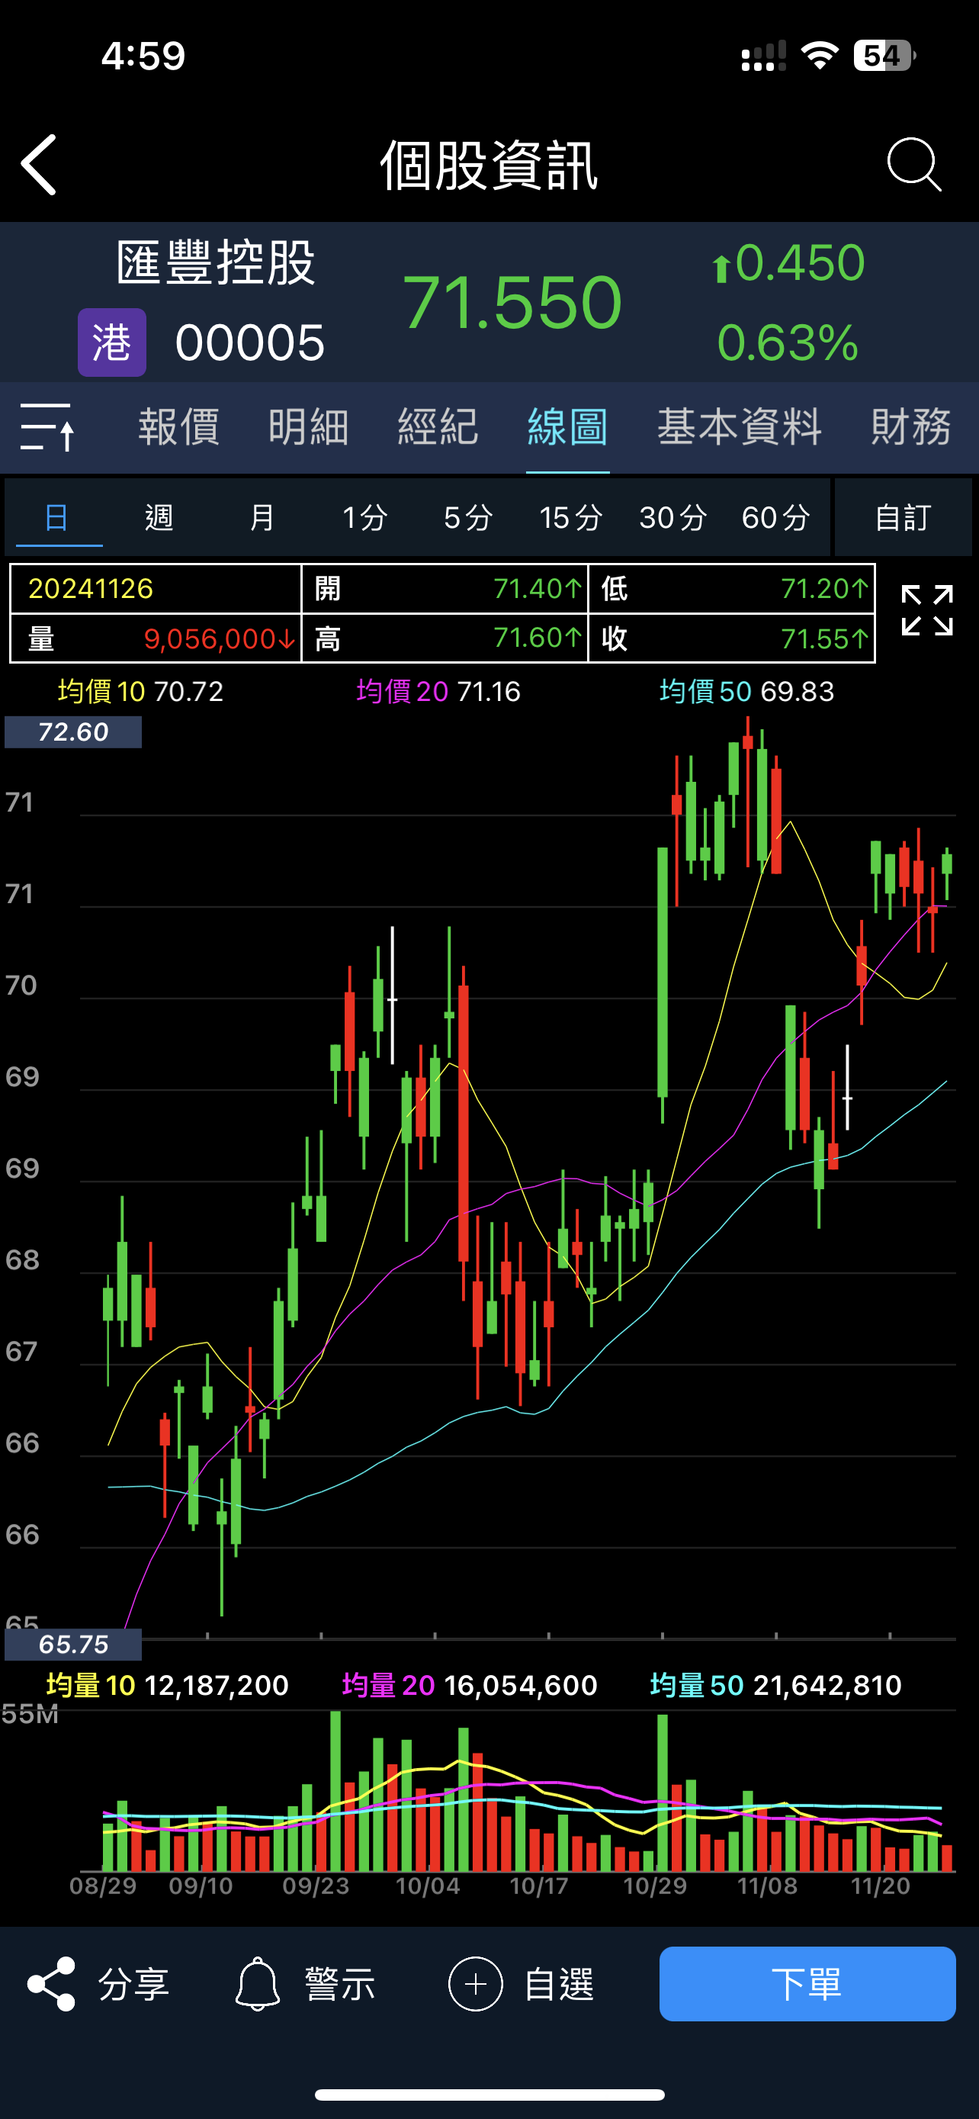Tap the stock code 00005
979x2119 pixels.
point(250,342)
